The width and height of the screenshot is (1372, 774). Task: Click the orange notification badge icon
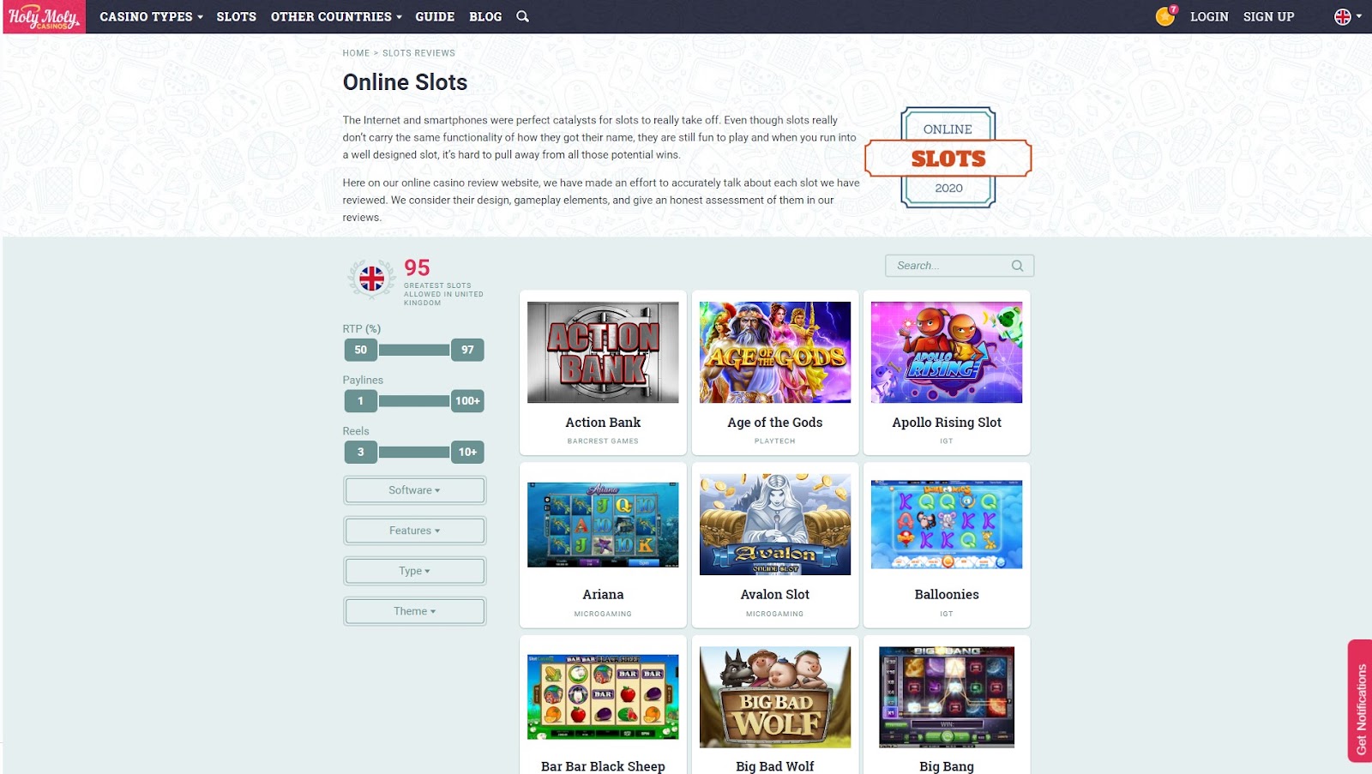pos(1165,16)
